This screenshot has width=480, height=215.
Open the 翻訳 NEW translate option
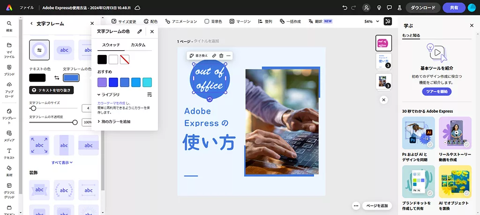[x=320, y=22]
